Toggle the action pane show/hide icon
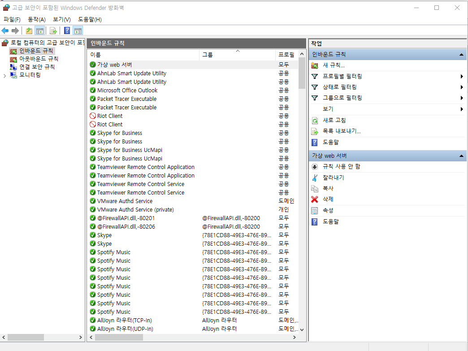Viewport: 468px width, 351px height. (78, 30)
